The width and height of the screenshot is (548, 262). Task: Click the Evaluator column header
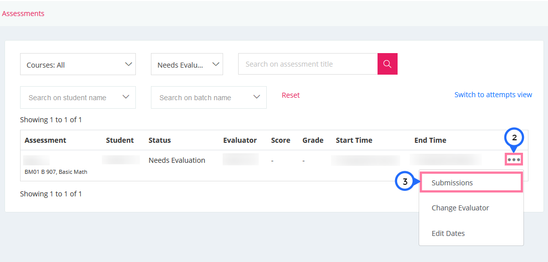[240, 140]
